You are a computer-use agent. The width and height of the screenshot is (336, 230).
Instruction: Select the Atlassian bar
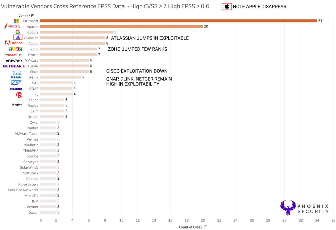(72, 38)
